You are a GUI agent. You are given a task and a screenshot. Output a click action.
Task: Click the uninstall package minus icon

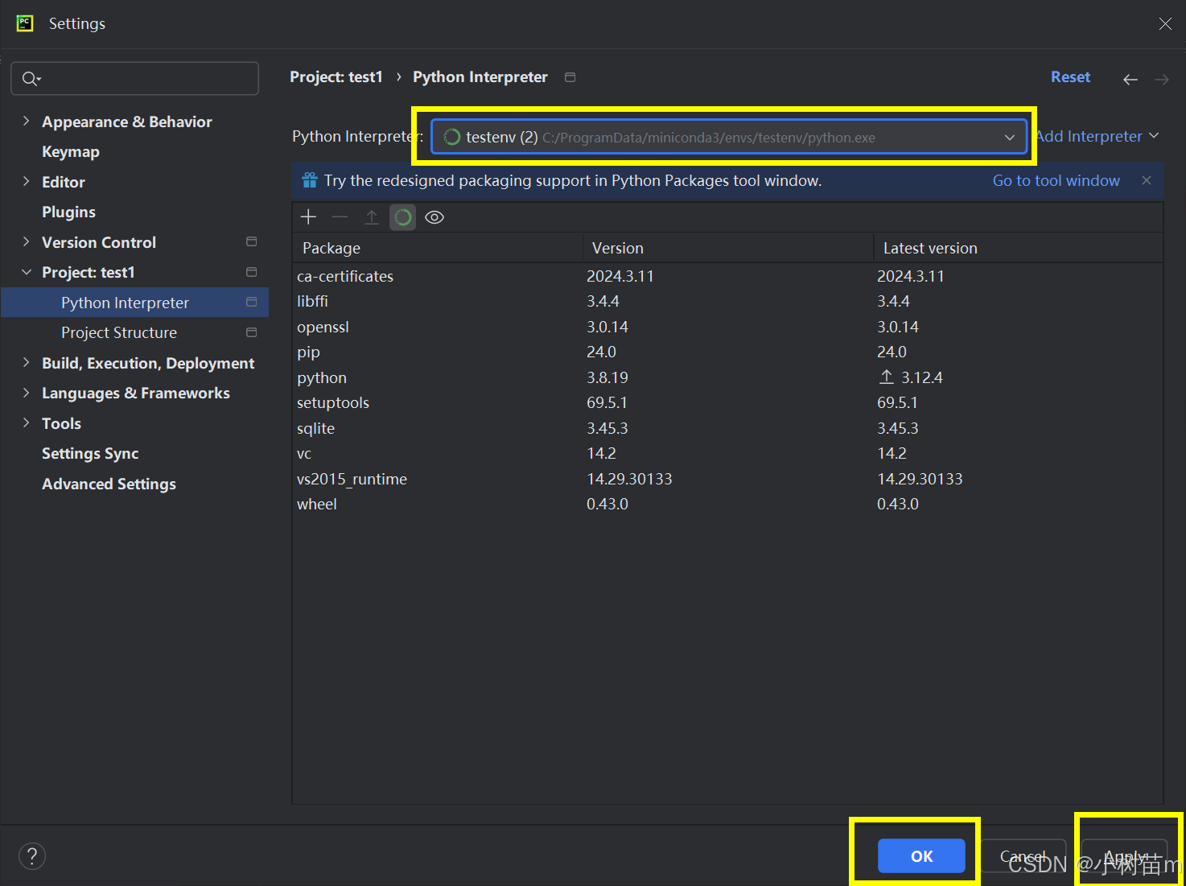point(340,217)
